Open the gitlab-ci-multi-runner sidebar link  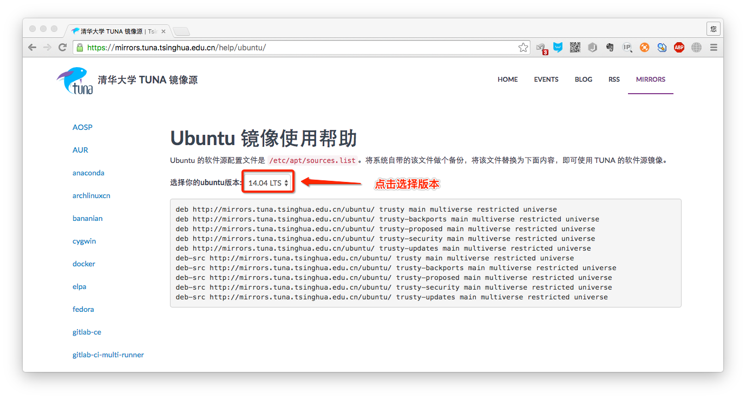point(108,355)
